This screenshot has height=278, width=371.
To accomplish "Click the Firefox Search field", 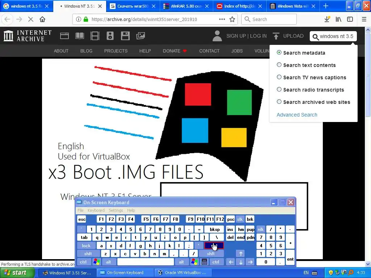I will (269, 20).
